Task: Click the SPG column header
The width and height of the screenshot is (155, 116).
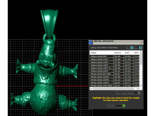Action: [136, 53]
